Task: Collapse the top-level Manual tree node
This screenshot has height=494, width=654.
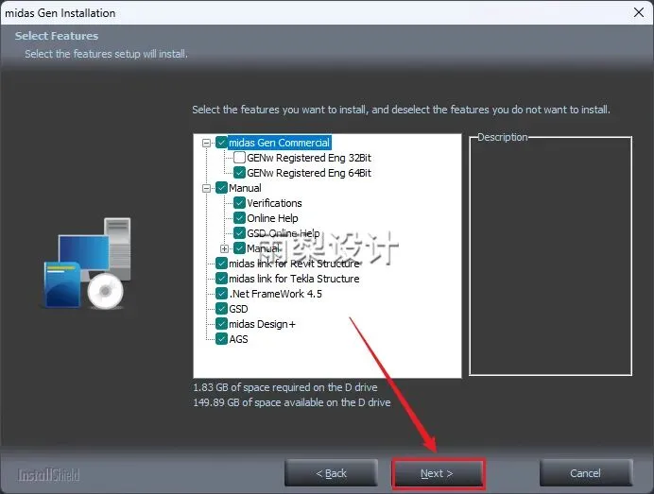Action: click(x=206, y=188)
